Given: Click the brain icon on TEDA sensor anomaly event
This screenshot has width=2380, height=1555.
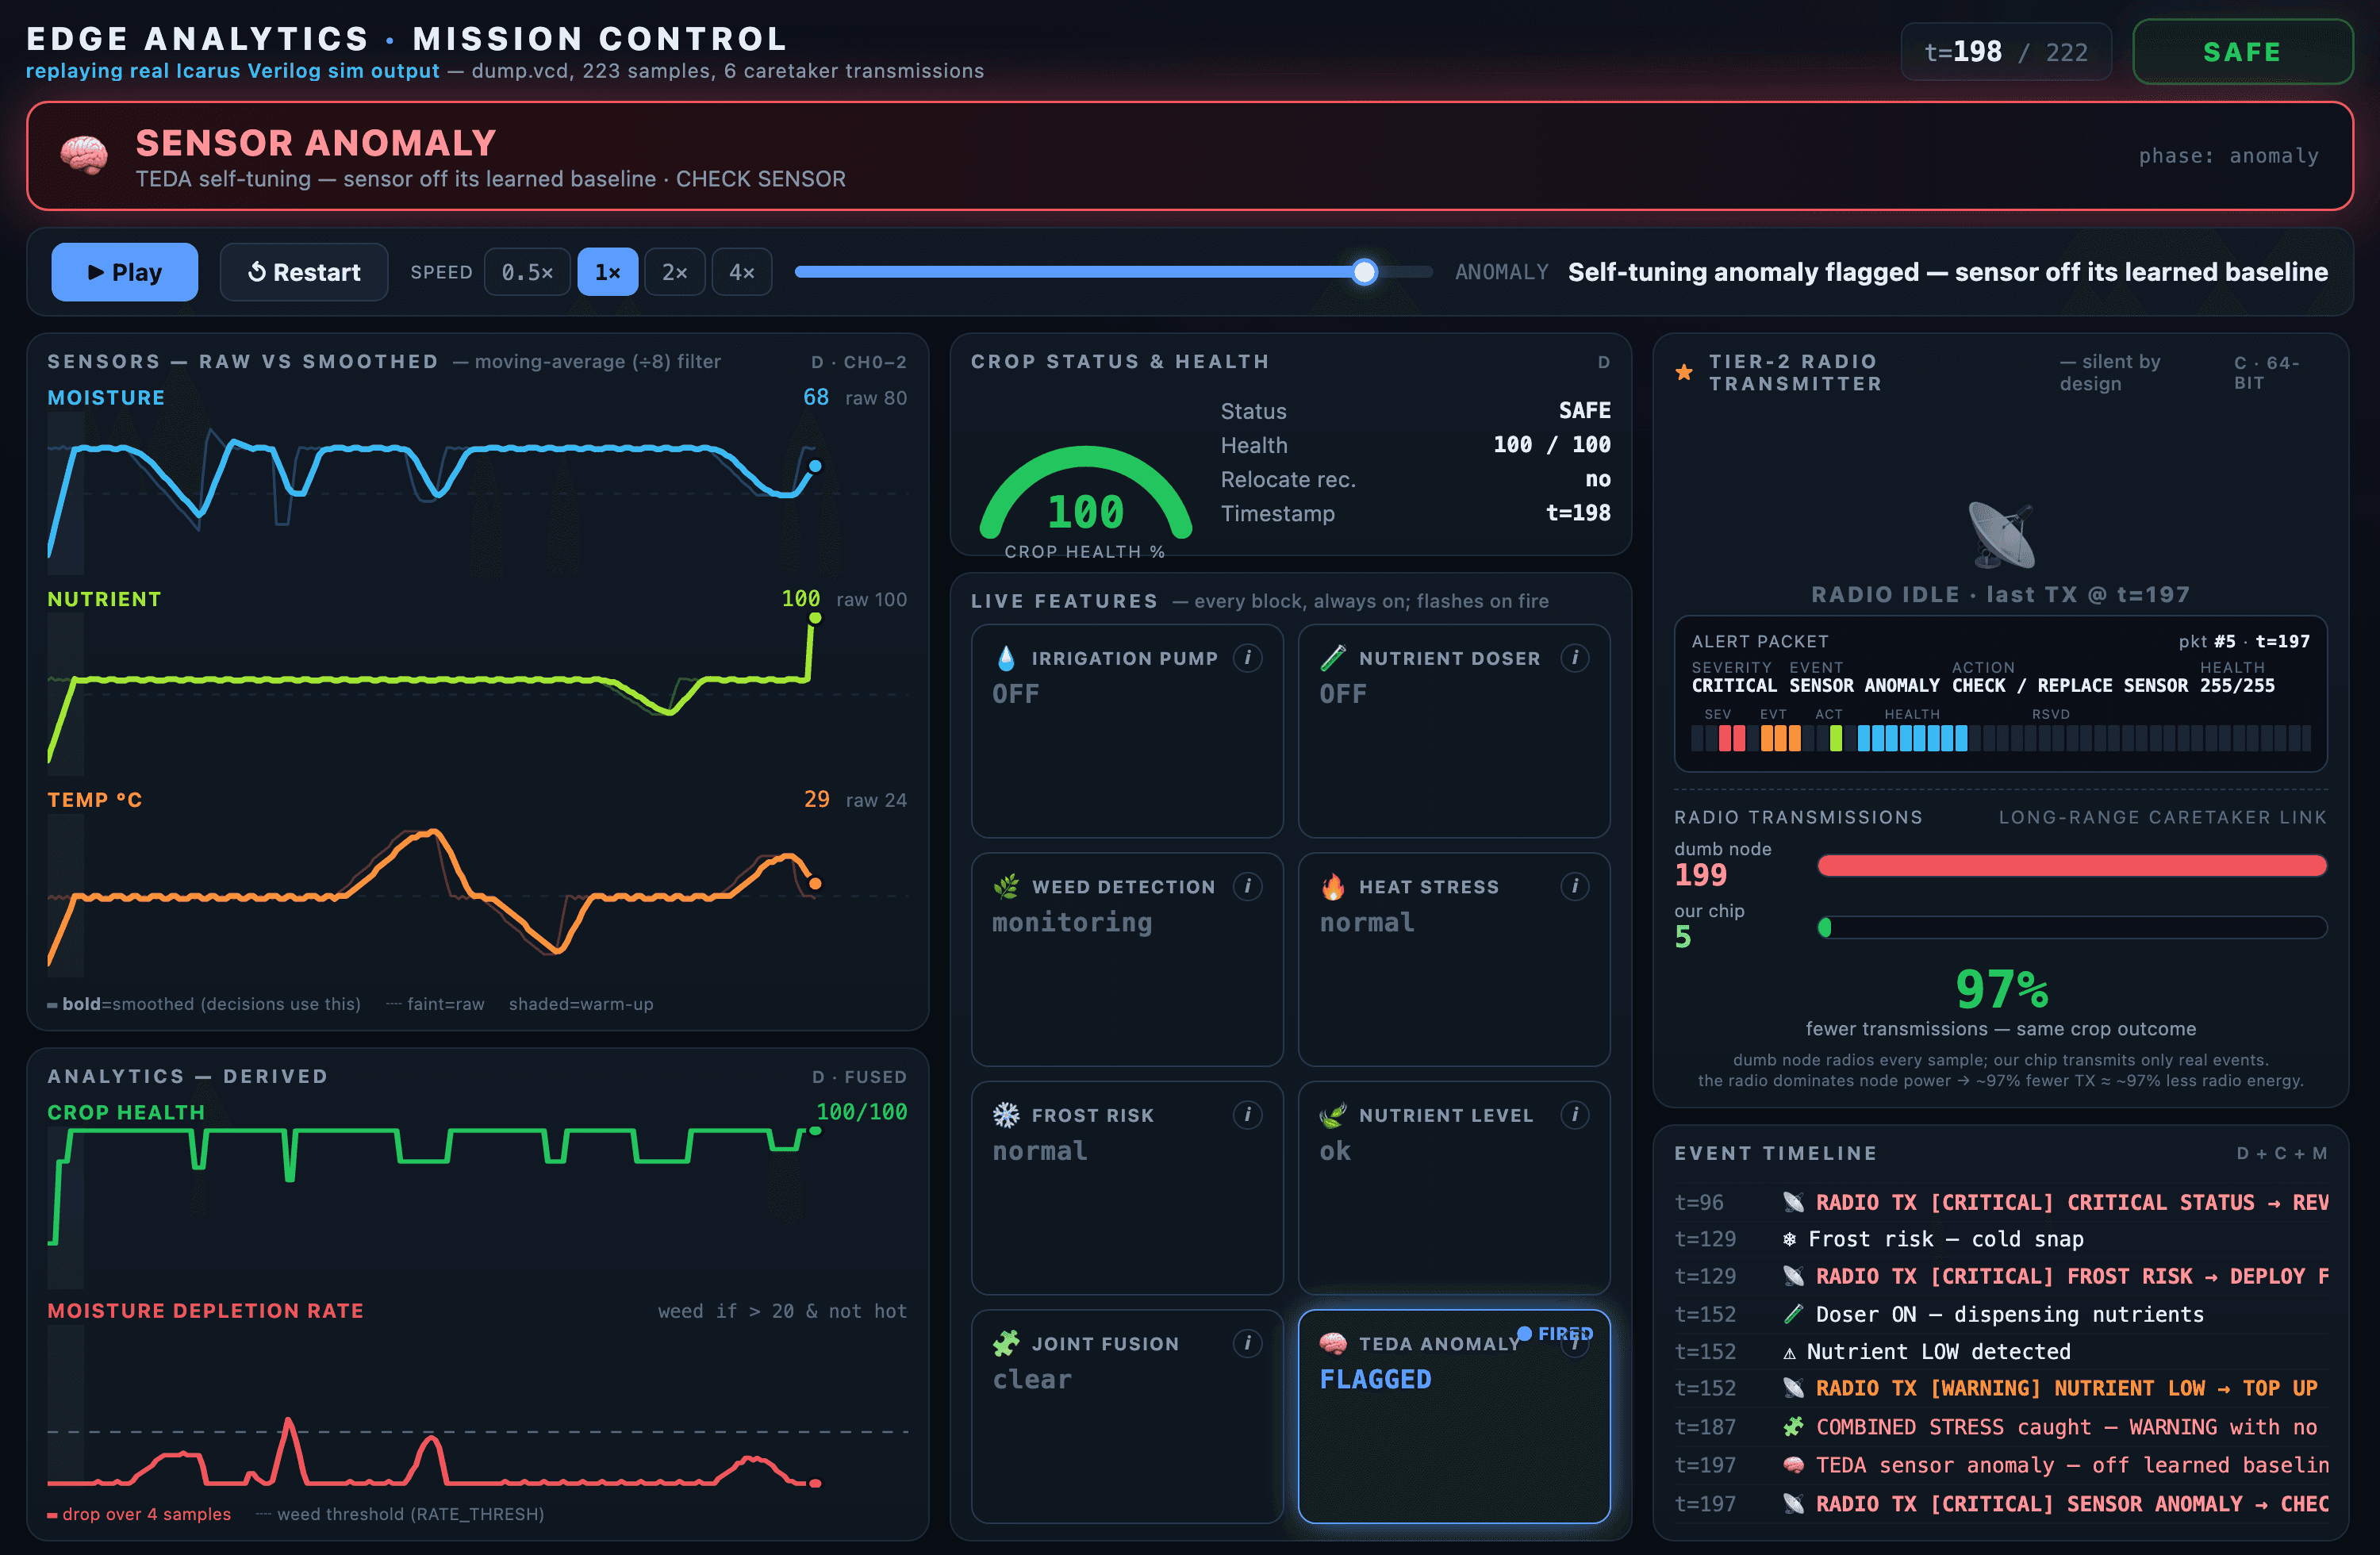Looking at the screenshot, I should (1793, 1465).
